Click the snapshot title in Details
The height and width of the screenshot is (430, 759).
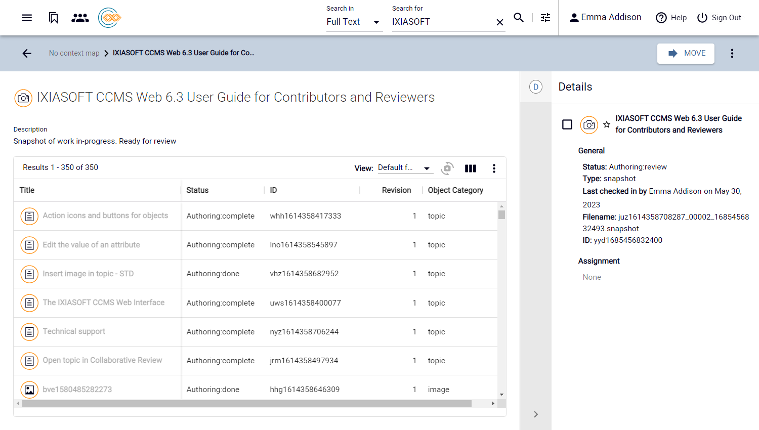point(679,124)
